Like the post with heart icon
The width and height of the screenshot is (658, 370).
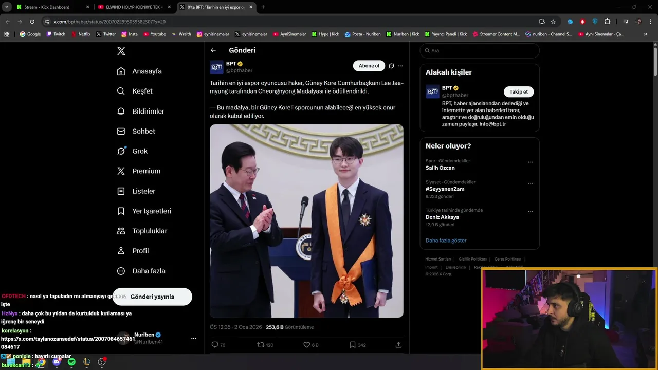point(306,345)
